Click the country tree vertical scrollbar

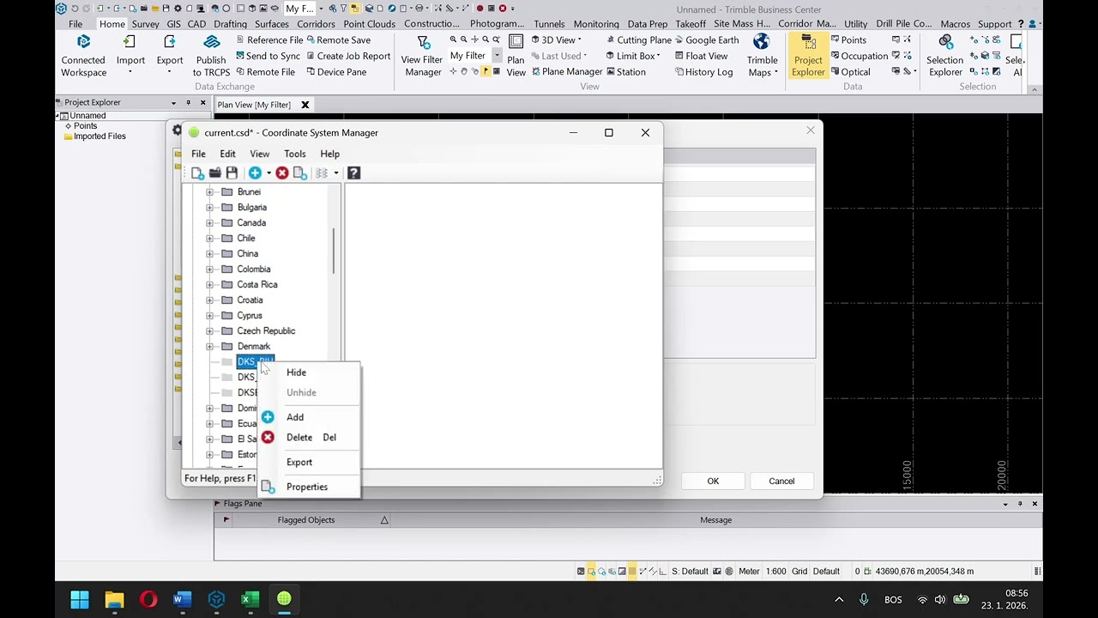click(334, 251)
